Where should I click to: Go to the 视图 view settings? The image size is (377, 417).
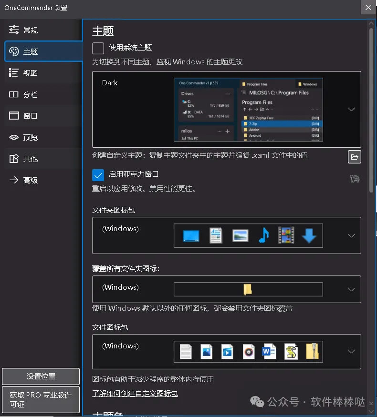42,73
